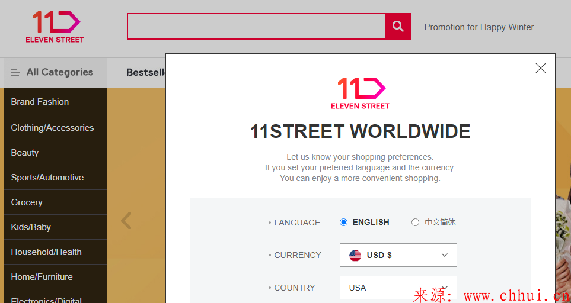Screen dimensions: 571x303
Task: Click the CURRENCY label
Action: pos(298,256)
